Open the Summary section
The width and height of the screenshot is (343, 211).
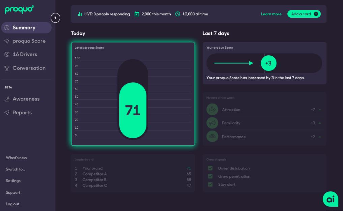[26, 28]
